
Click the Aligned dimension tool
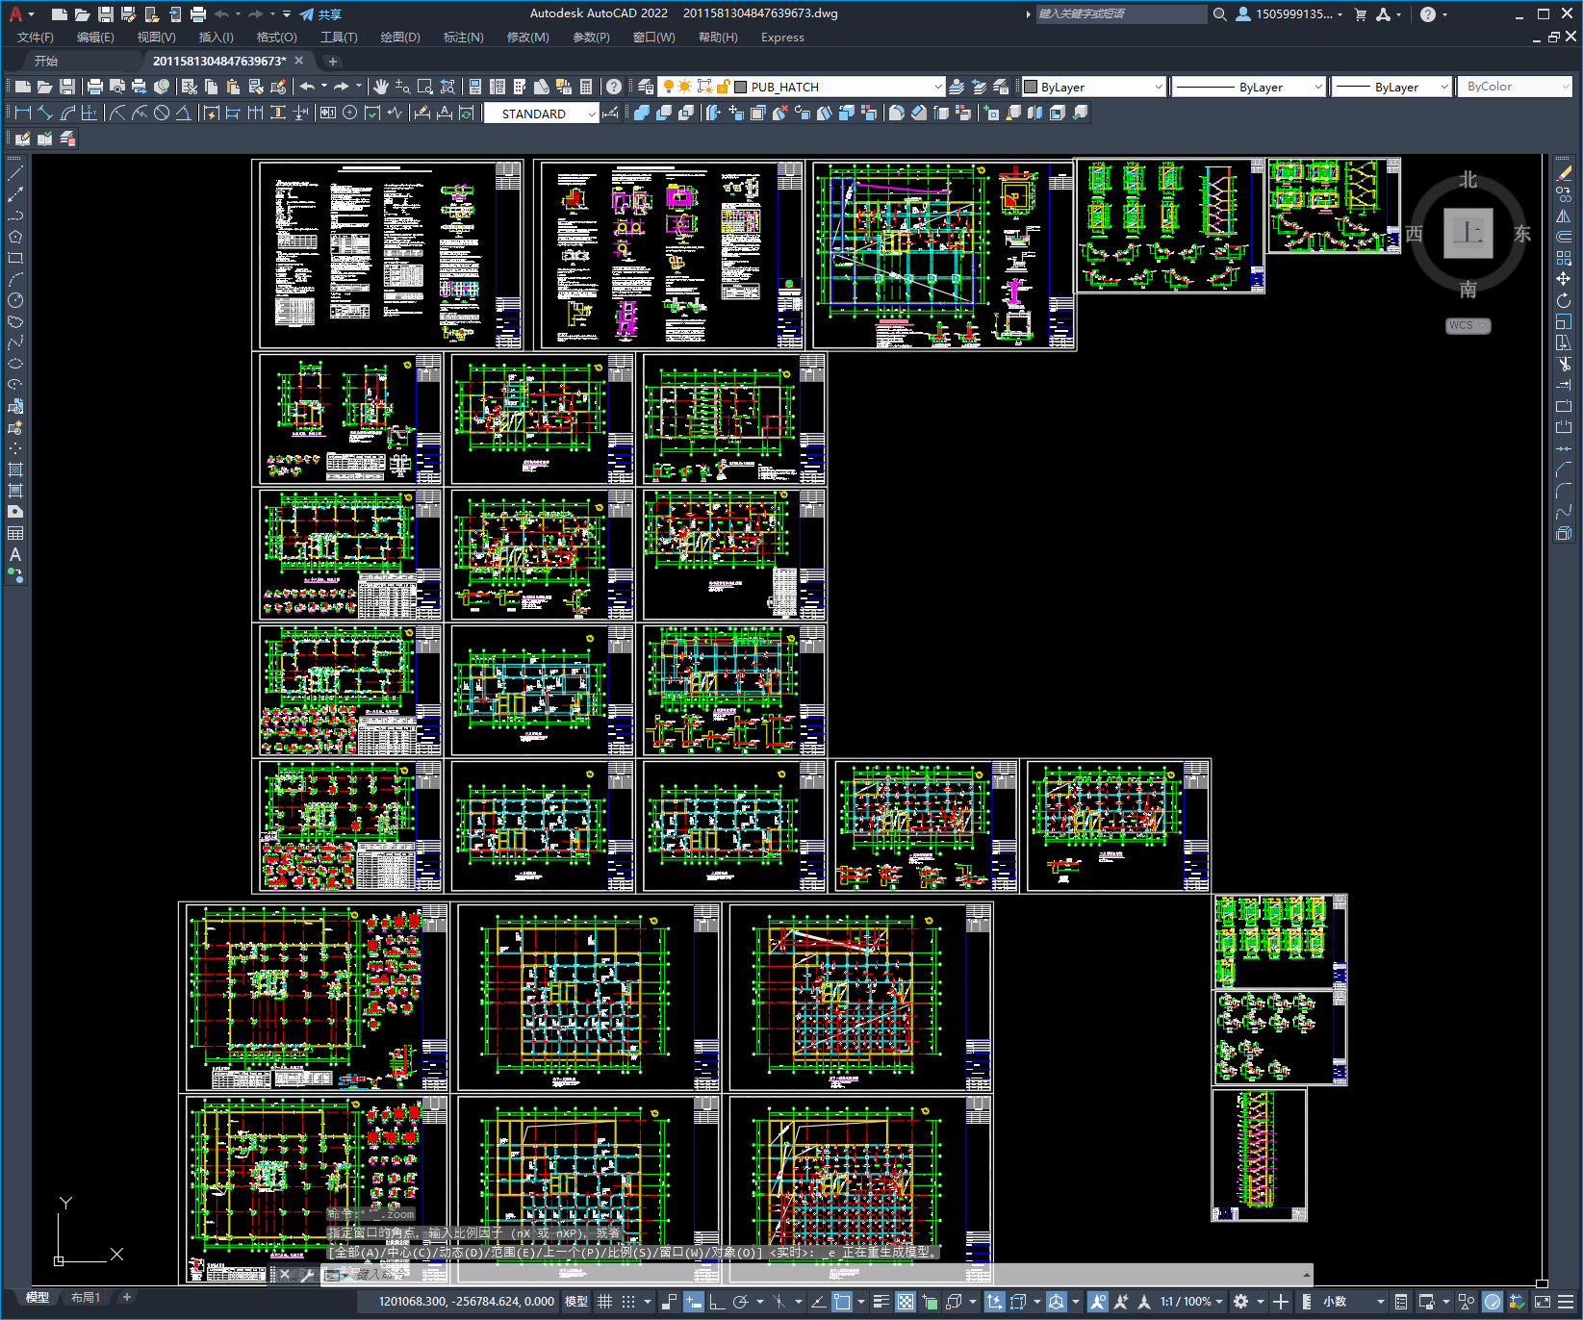pyautogui.click(x=44, y=113)
